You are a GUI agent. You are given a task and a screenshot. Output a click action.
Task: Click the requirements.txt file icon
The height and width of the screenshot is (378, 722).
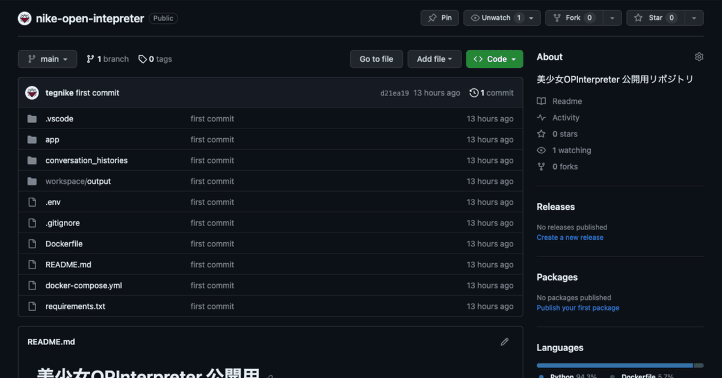click(32, 306)
